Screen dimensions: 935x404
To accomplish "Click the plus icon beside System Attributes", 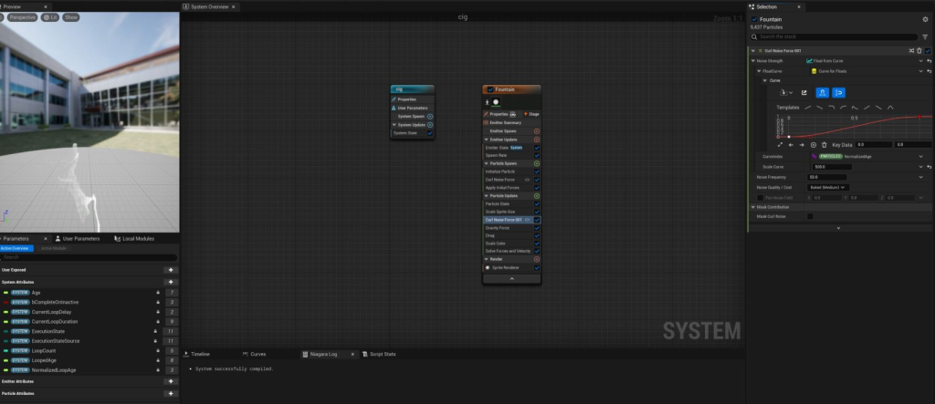I will click(170, 282).
